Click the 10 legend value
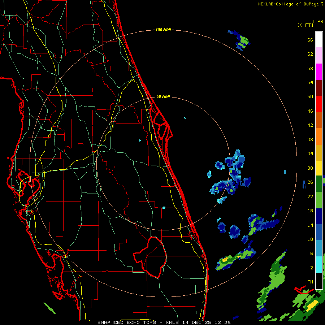325x325 pixels. coord(310,239)
